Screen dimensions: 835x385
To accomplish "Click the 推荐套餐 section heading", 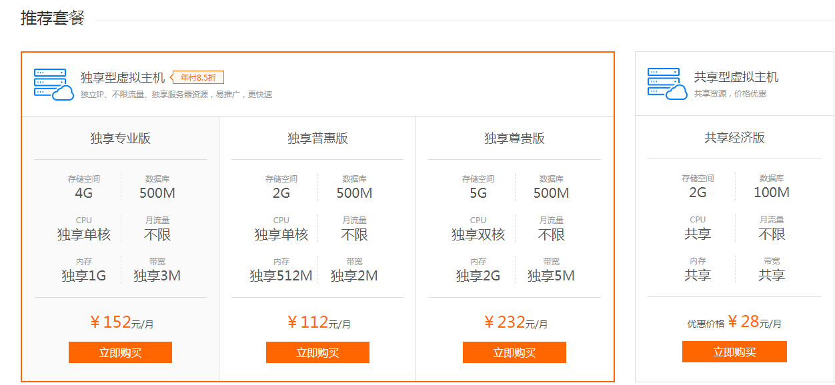I will (x=53, y=18).
